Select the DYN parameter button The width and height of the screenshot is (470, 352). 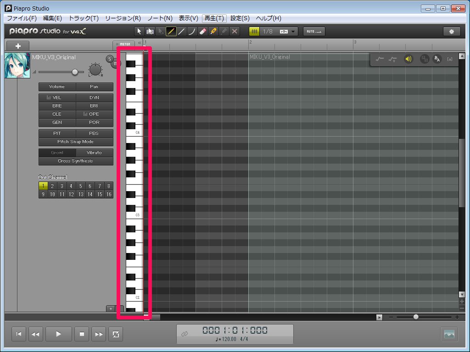click(x=95, y=98)
